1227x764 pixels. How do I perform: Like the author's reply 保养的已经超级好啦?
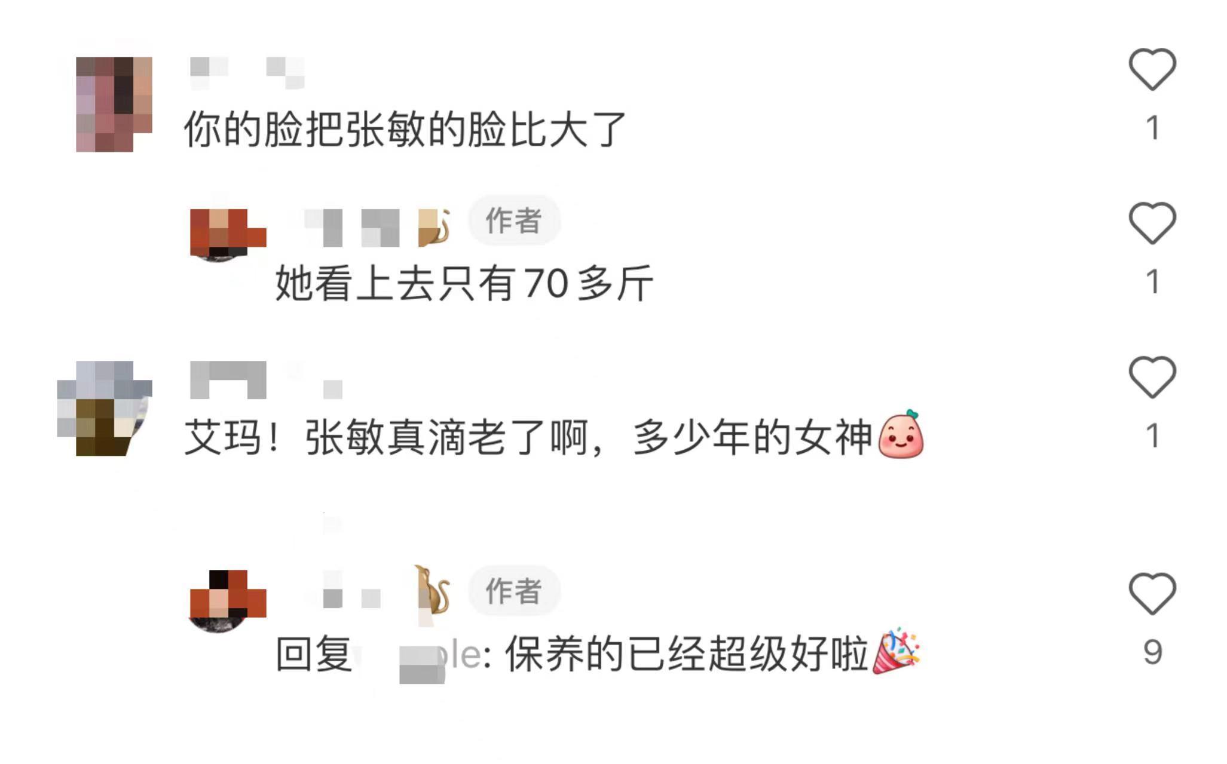[1152, 594]
